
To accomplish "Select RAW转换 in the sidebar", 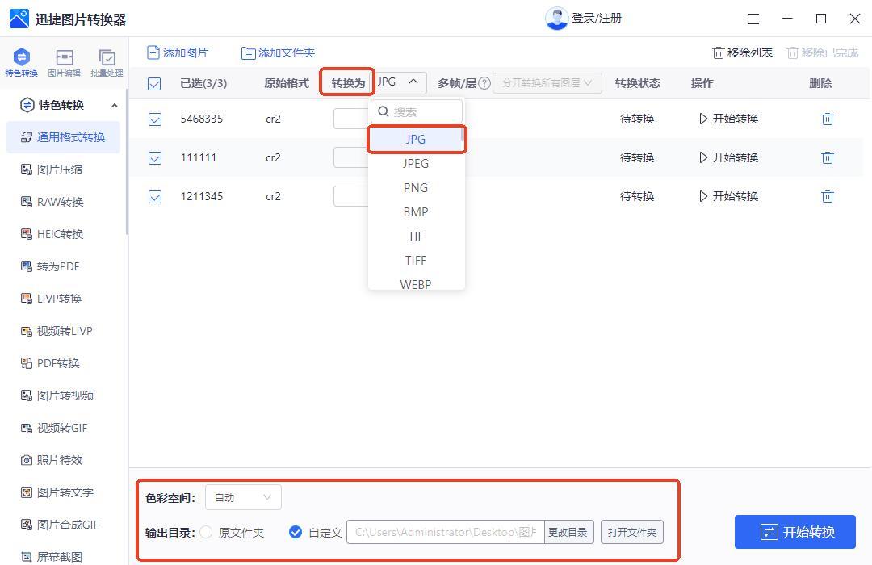I will pos(61,202).
